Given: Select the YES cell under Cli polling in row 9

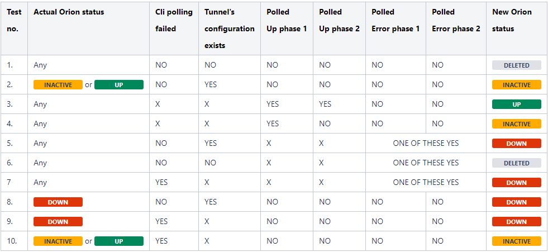Looking at the screenshot, I should (161, 221).
